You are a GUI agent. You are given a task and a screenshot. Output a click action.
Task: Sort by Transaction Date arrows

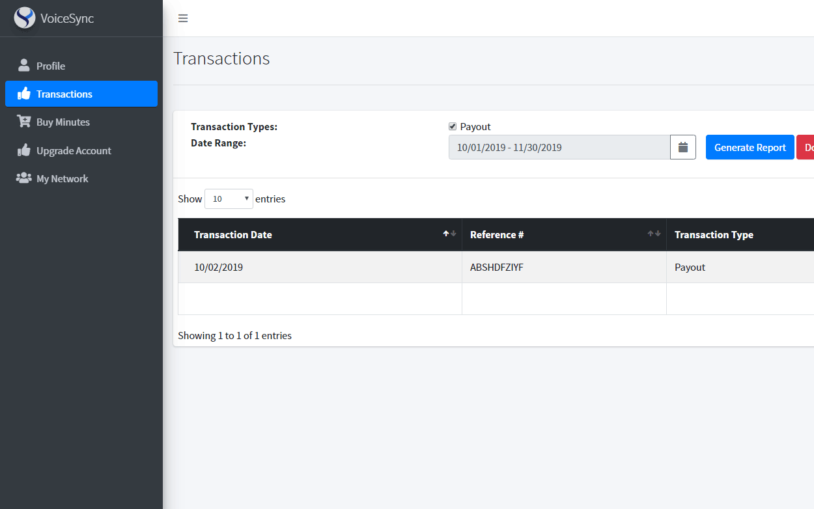(x=449, y=234)
